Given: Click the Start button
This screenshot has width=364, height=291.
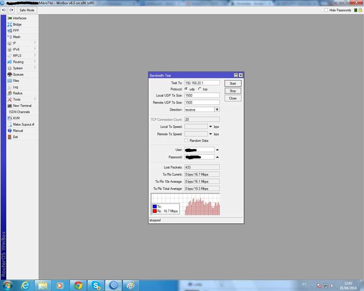Looking at the screenshot, I should [233, 83].
